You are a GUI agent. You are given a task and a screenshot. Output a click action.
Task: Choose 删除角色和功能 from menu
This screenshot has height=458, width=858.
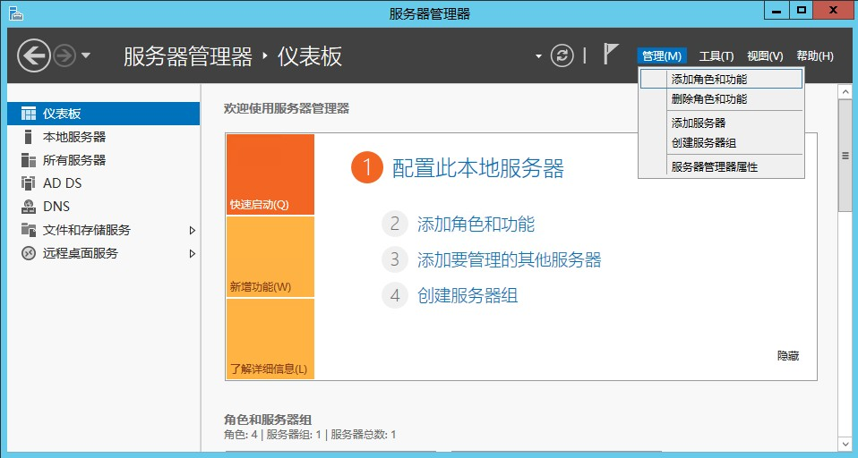coord(721,99)
